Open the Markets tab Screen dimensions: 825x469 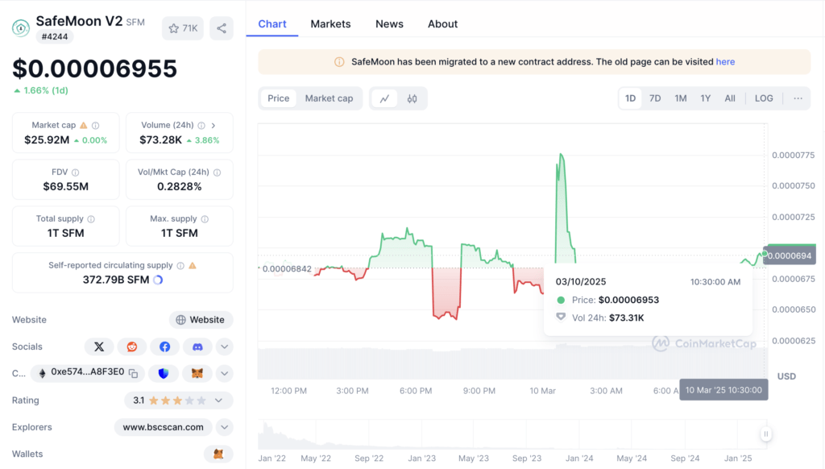[330, 24]
